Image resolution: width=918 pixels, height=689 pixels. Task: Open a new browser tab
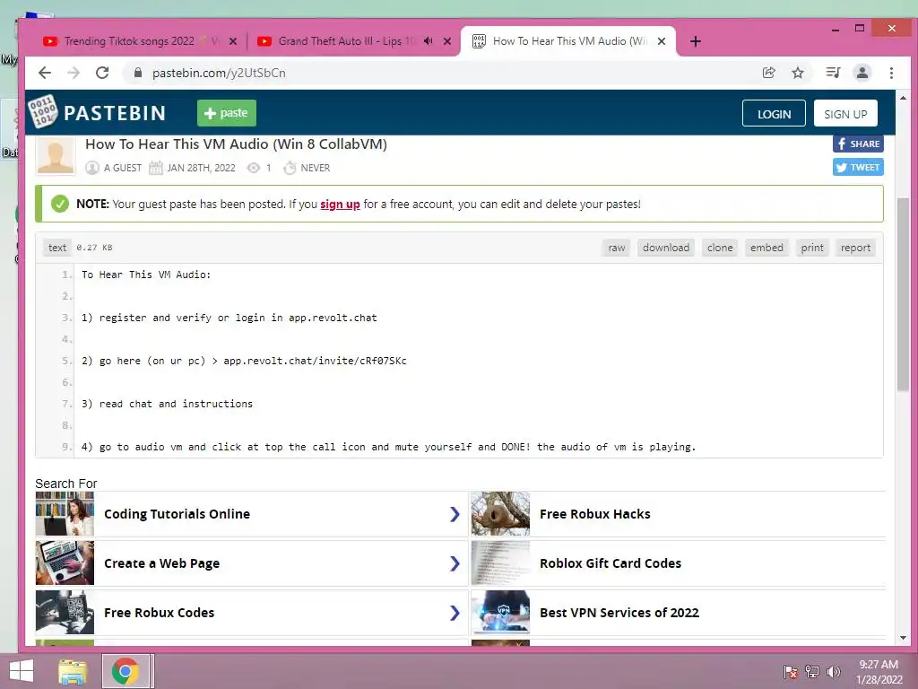(696, 41)
